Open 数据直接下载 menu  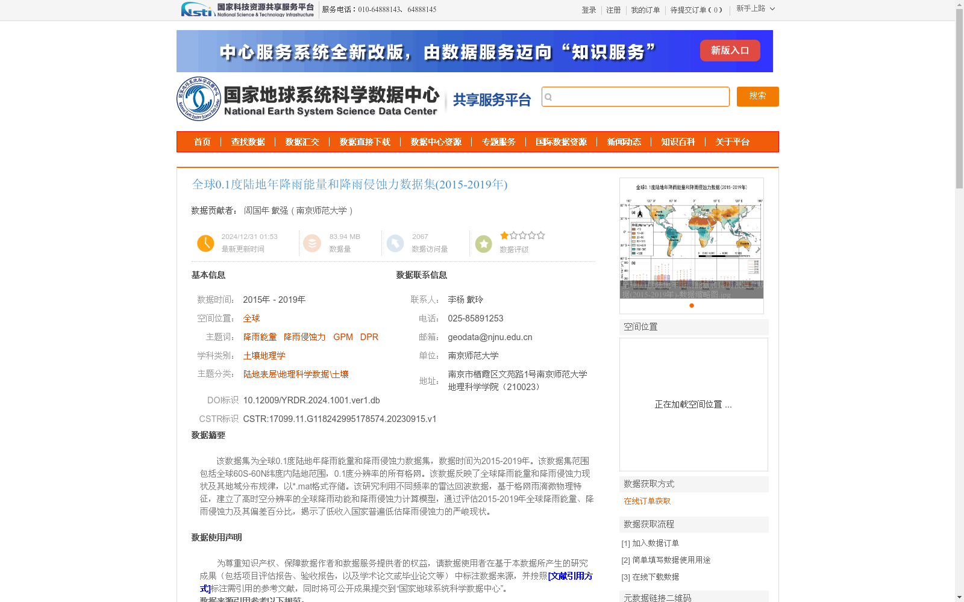click(x=365, y=142)
